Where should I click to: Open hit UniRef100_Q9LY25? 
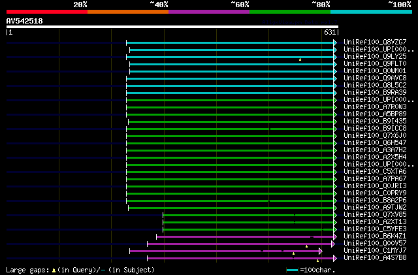tap(375, 56)
